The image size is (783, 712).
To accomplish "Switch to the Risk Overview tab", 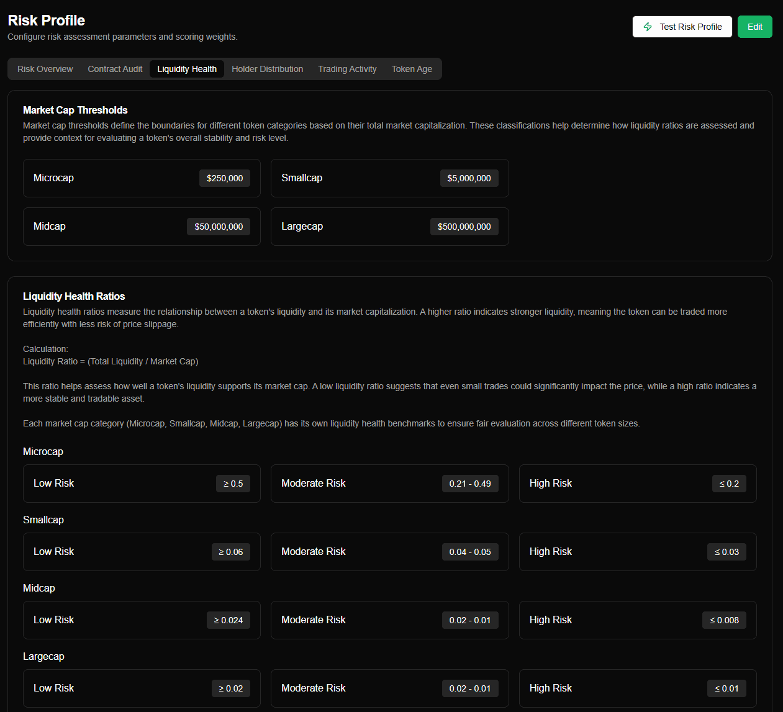I will click(45, 69).
